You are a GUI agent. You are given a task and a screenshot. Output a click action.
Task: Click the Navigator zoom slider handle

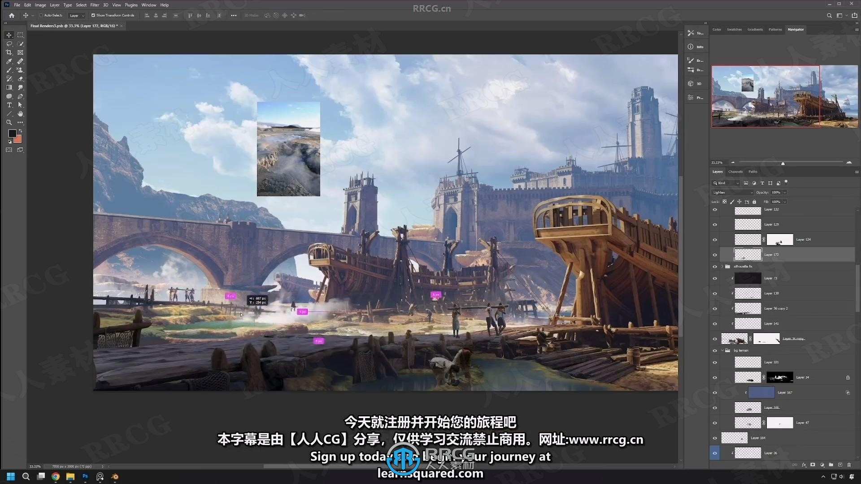[783, 163]
